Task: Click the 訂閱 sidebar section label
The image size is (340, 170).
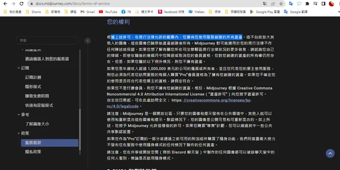Action: click(25, 68)
